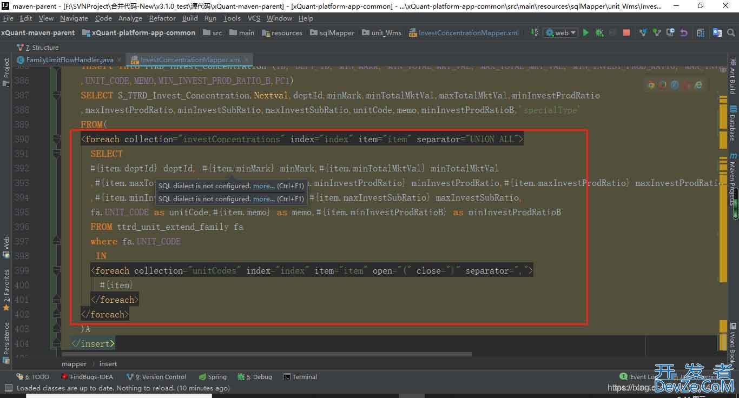Click the translation plugin icon in toolbar
The height and width of the screenshot is (398, 739).
tap(717, 32)
